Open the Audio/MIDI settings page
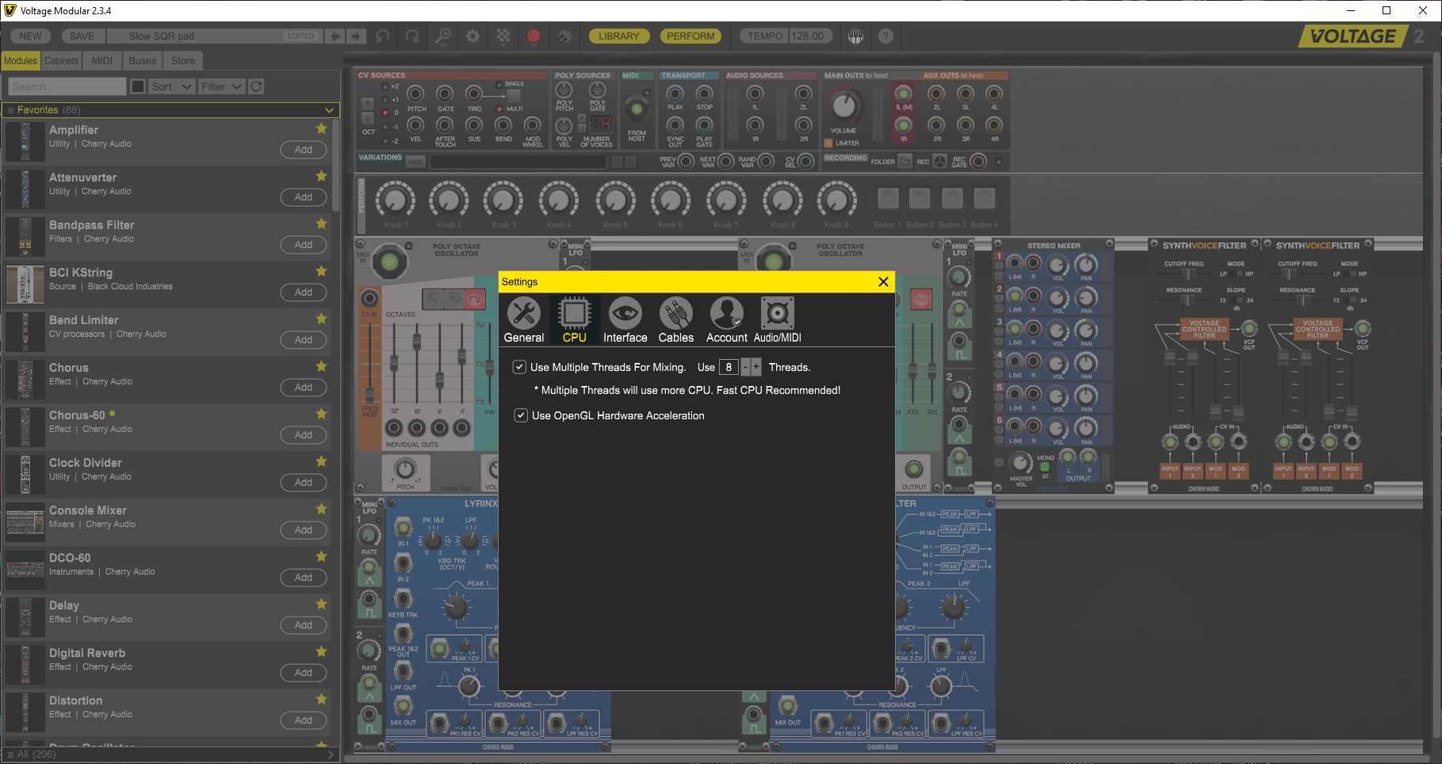The width and height of the screenshot is (1442, 764). 778,320
